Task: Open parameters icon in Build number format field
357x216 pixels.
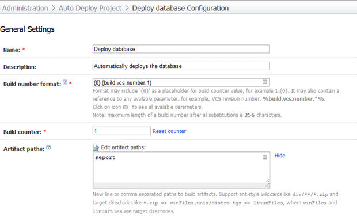Action: coord(264,82)
